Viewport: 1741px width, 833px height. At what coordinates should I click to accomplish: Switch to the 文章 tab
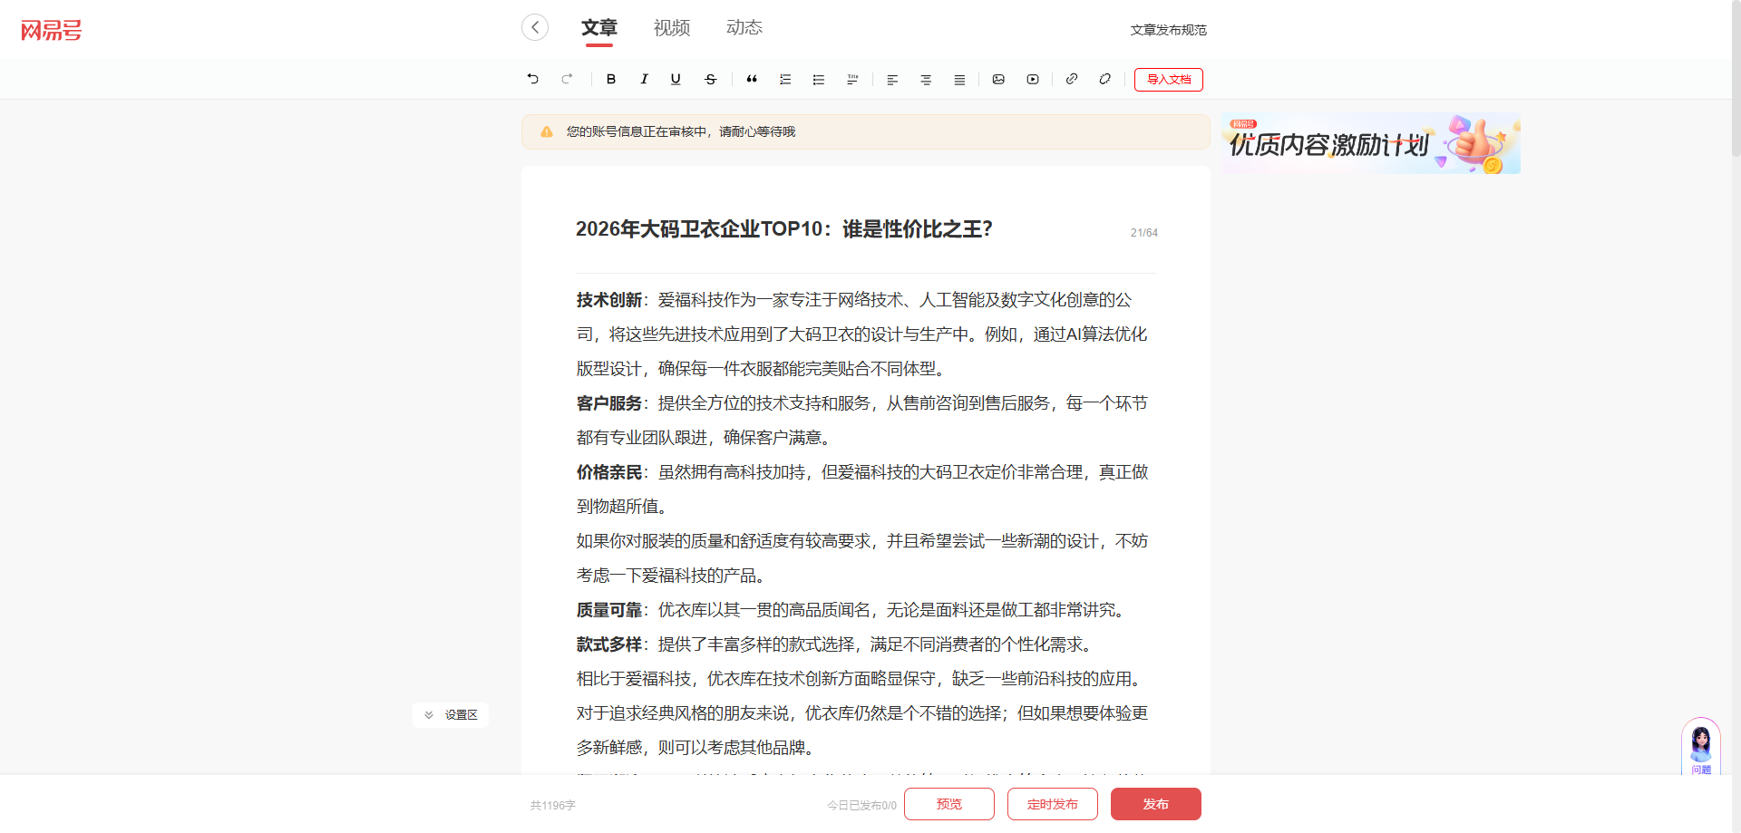click(598, 28)
